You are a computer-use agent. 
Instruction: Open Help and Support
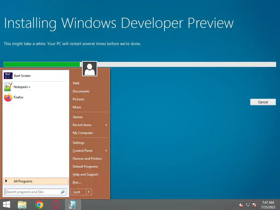point(85,174)
